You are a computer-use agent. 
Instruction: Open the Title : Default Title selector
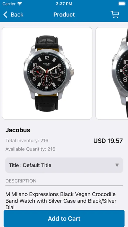(x=64, y=165)
